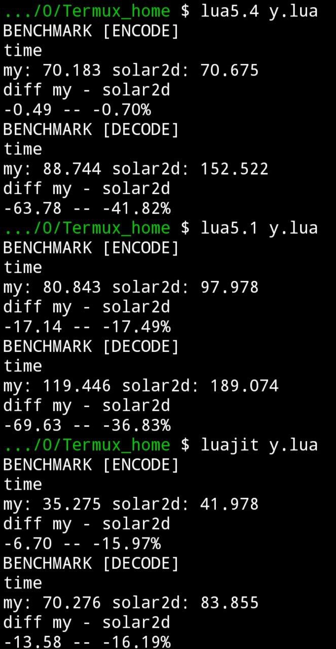Select the command "lua5.1 y.lua"

tap(259, 228)
